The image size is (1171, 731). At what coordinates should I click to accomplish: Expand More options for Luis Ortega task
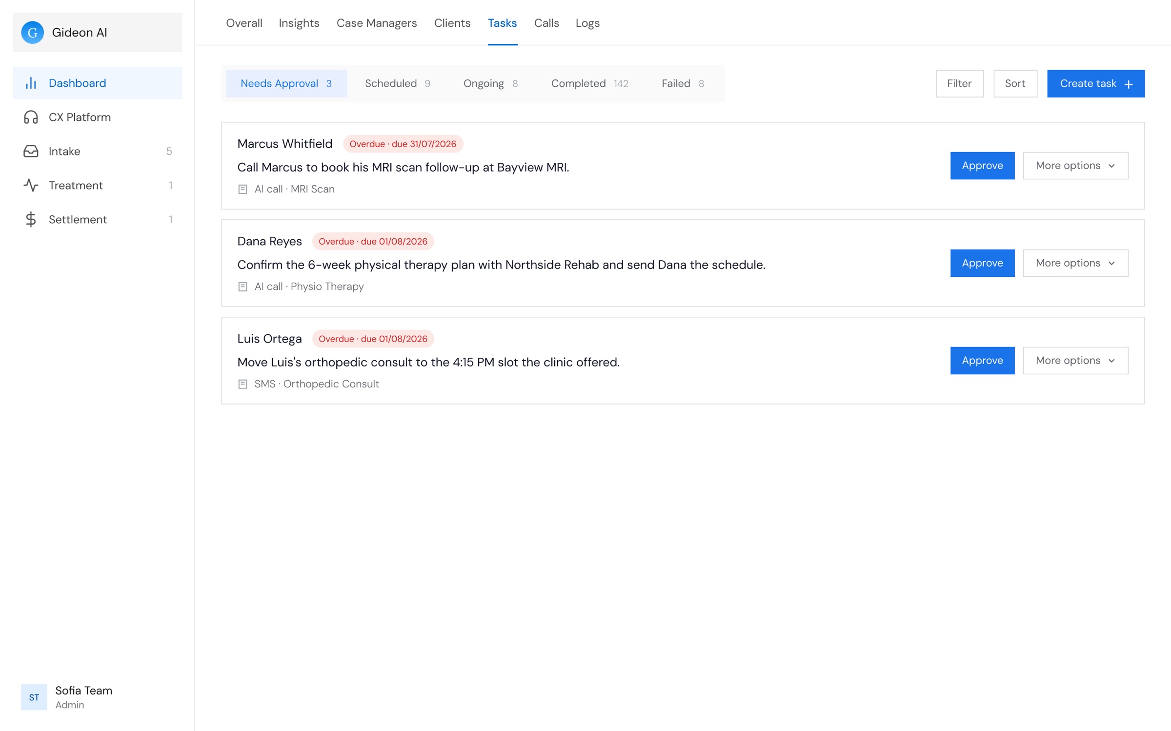pyautogui.click(x=1075, y=361)
